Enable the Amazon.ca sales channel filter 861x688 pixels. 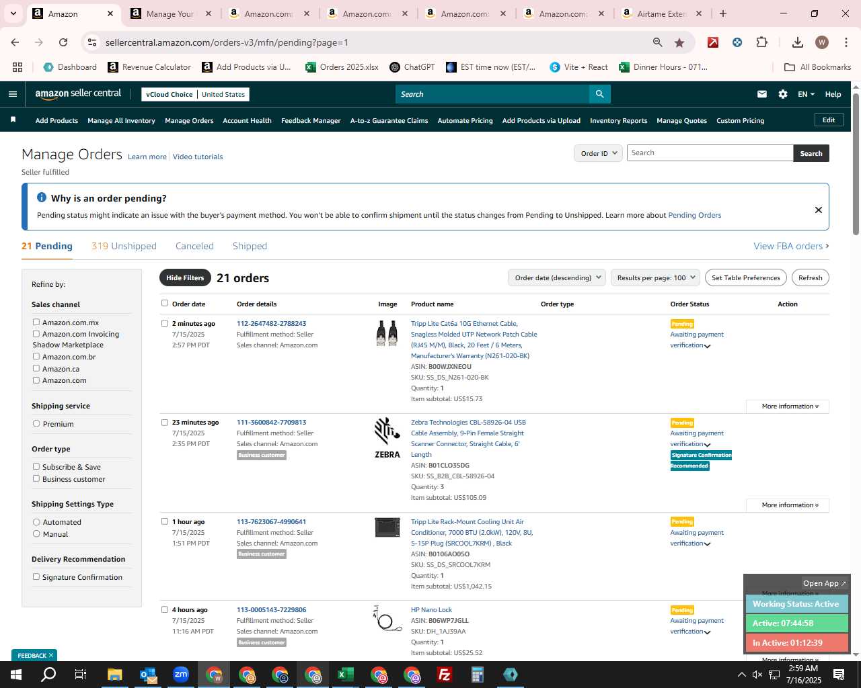pyautogui.click(x=36, y=368)
